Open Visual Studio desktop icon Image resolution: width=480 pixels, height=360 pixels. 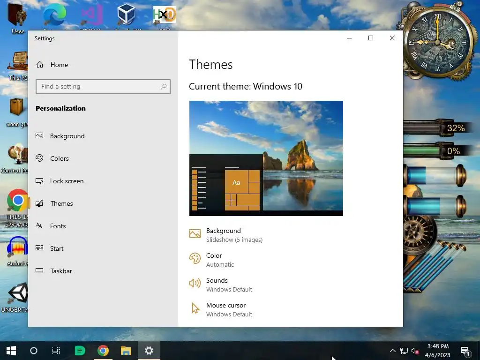click(91, 15)
